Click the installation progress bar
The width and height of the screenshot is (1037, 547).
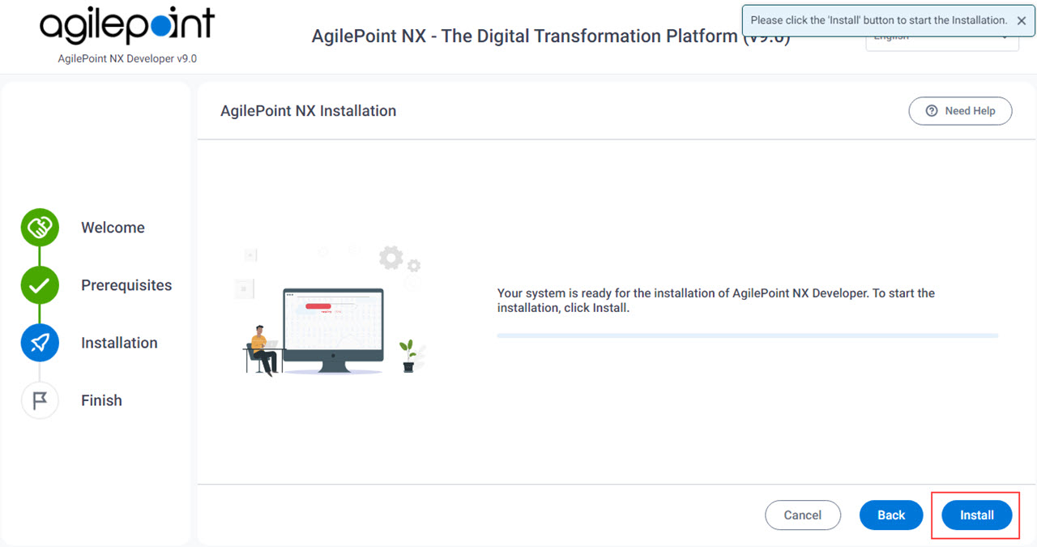[x=748, y=335]
